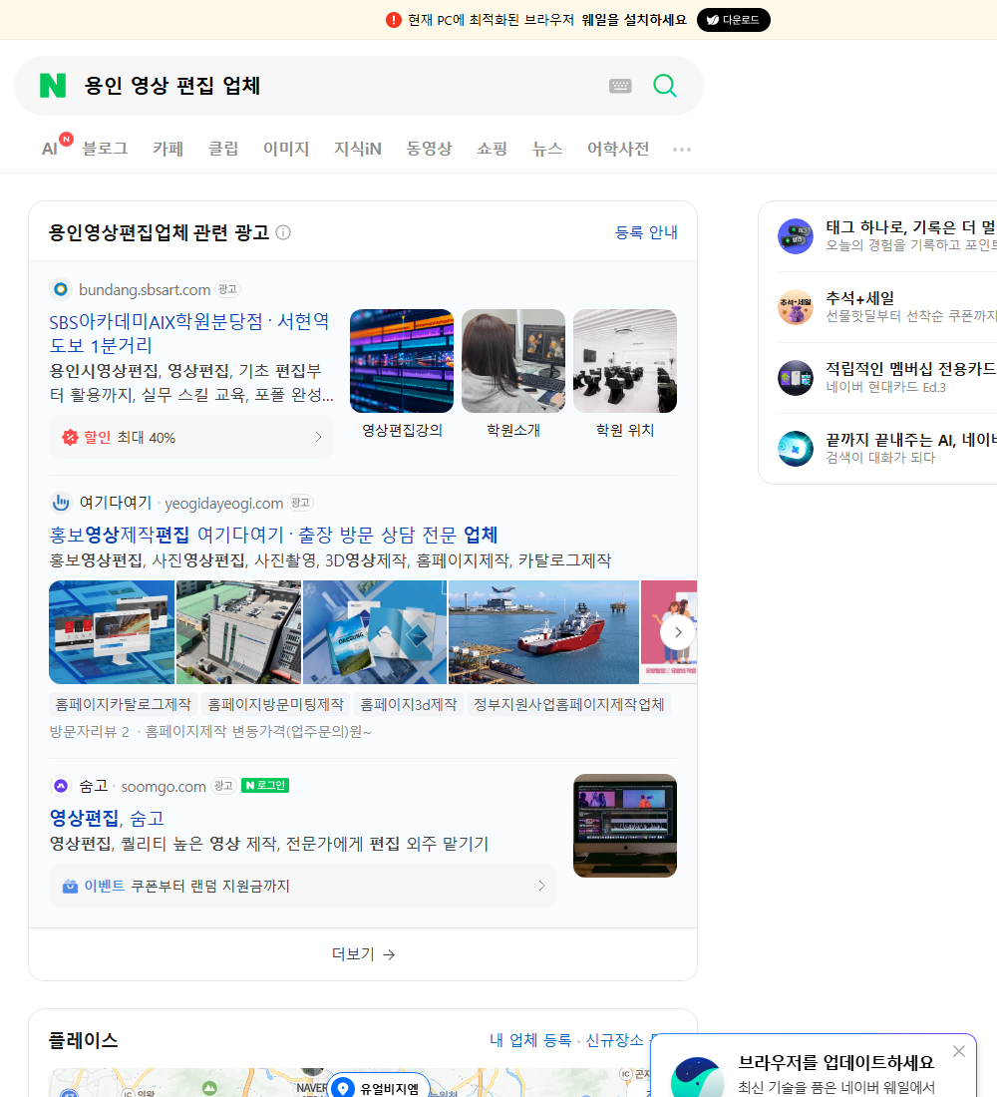Click the 추석+세일 round icon
Viewport: 997px width, 1097px height.
point(796,307)
